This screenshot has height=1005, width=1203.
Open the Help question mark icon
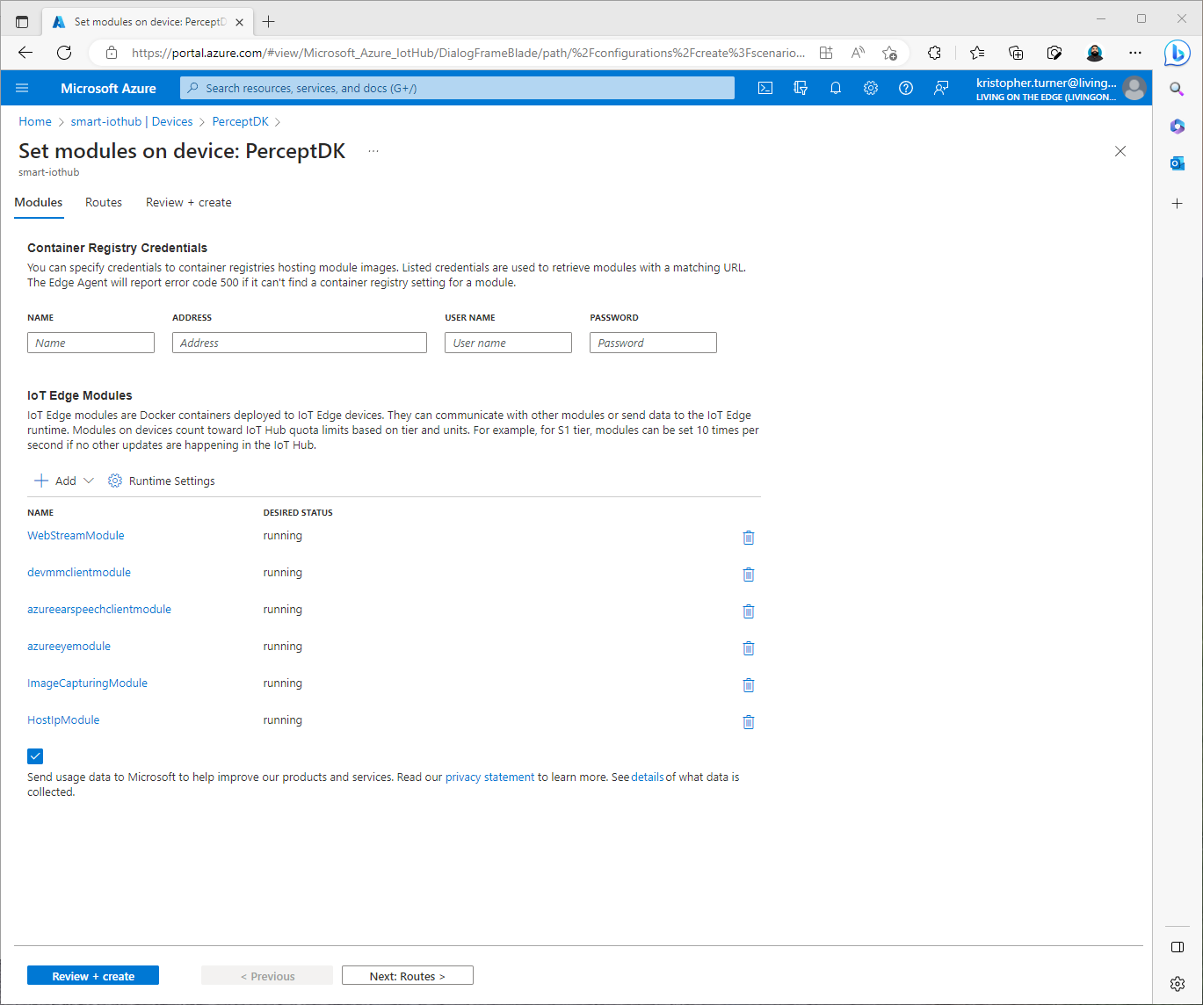tap(906, 88)
